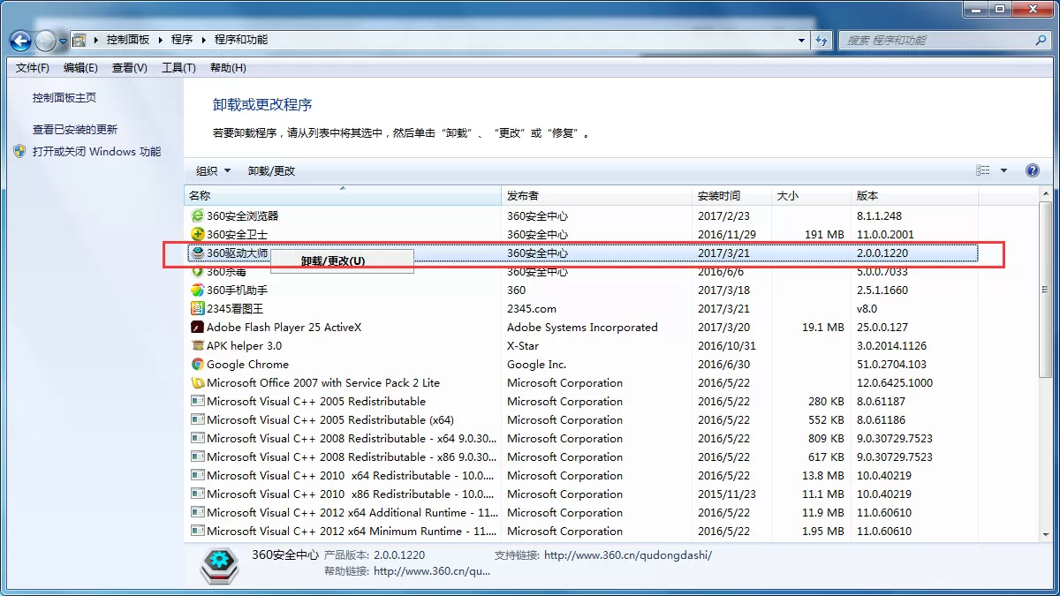Click the 2345看图王 program icon
Screen dimensions: 1060x596
coord(198,308)
